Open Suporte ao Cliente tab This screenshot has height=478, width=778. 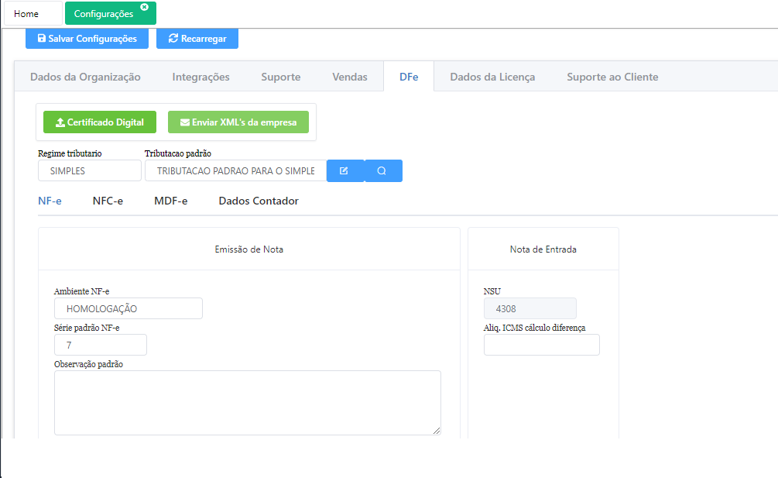[612, 77]
